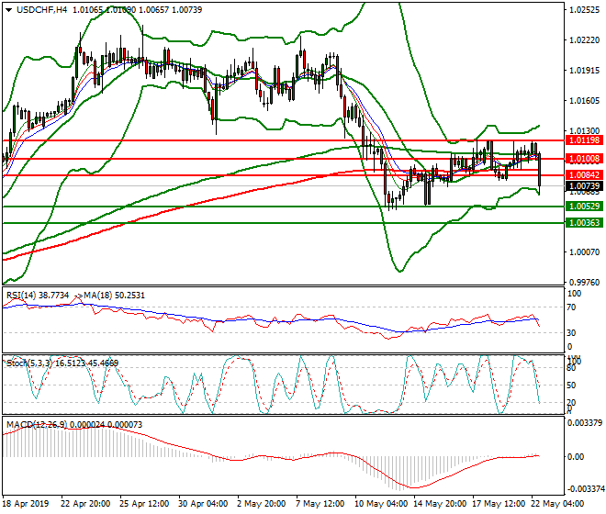Select the red 1.01198 resistance price label
The height and width of the screenshot is (514, 606).
coord(585,140)
